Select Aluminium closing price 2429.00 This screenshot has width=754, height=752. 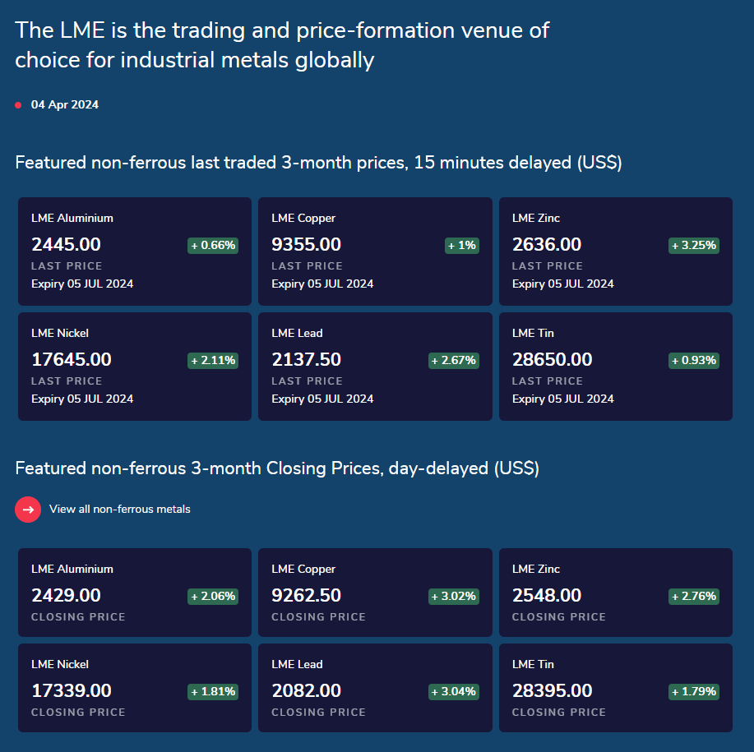(x=66, y=595)
